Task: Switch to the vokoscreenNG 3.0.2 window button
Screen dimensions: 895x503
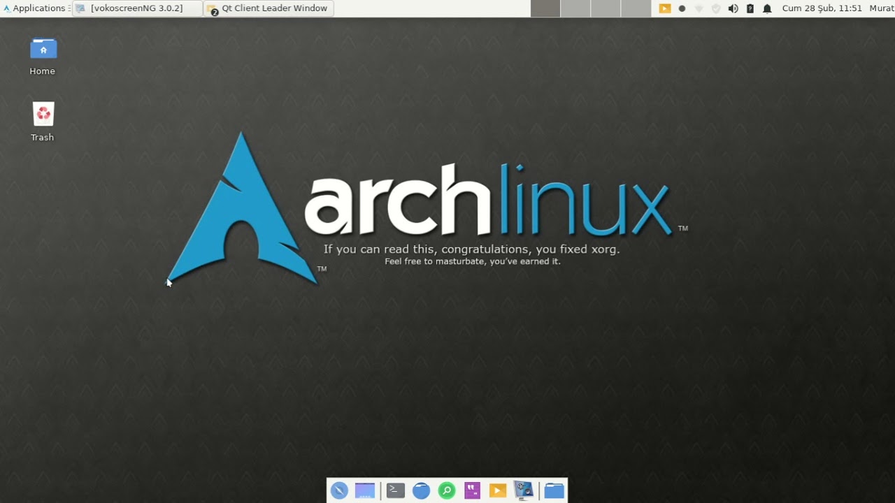Action: (137, 8)
